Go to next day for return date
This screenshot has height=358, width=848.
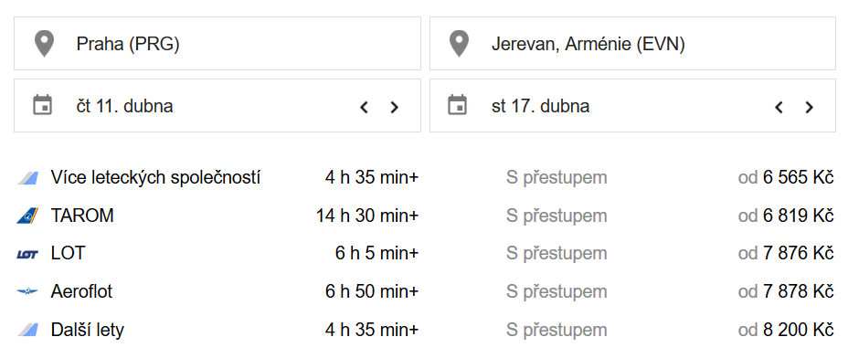tap(809, 107)
